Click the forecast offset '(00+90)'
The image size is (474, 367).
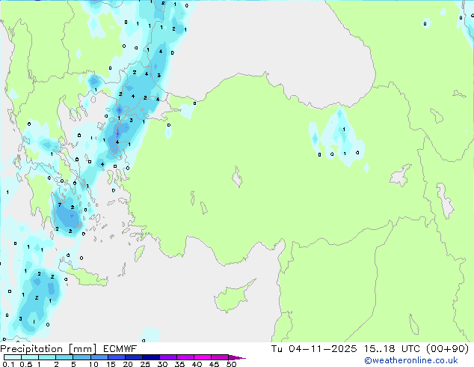point(447,349)
